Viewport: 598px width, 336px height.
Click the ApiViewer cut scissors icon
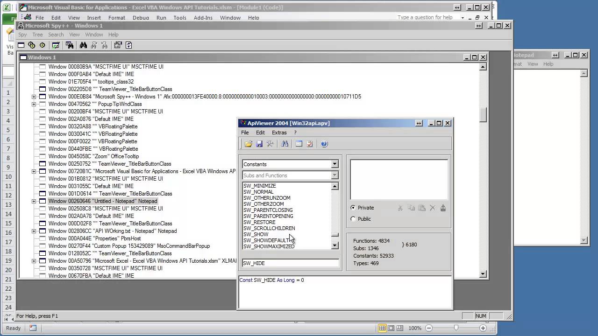(x=400, y=208)
